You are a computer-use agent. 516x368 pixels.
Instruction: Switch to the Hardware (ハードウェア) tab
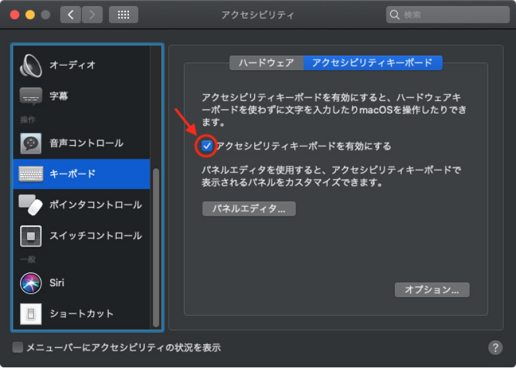pyautogui.click(x=266, y=63)
